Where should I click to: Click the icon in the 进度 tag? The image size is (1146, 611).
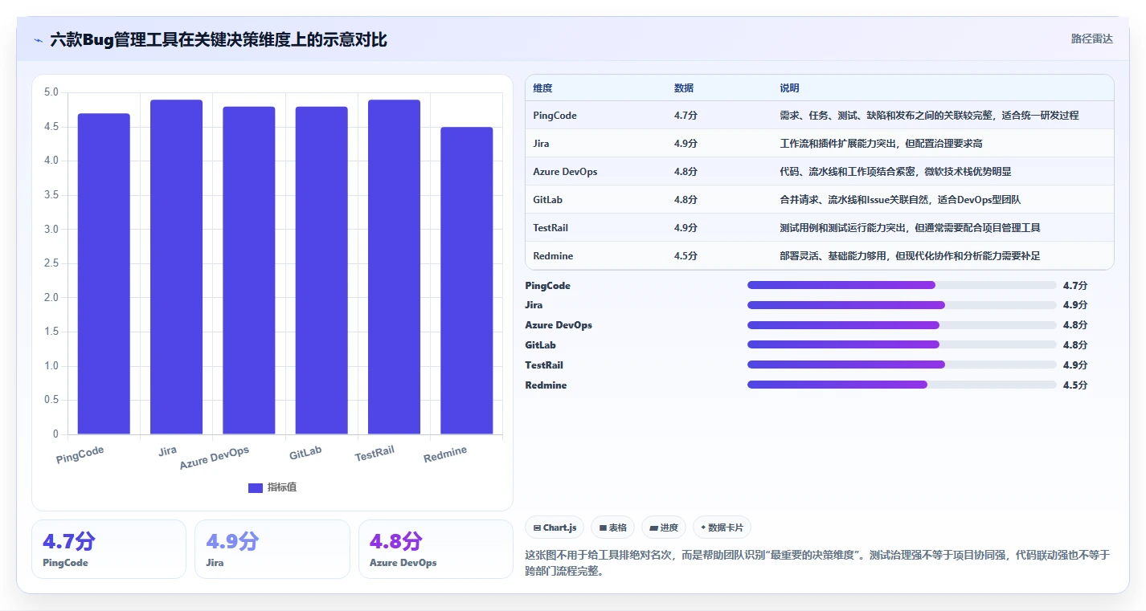tap(653, 527)
